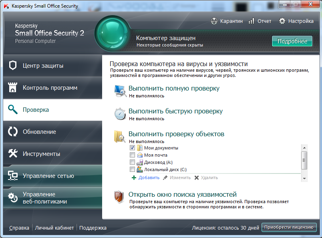Click the Моя почта envelope icon
Screen dimensions: 322x238
click(x=140, y=155)
